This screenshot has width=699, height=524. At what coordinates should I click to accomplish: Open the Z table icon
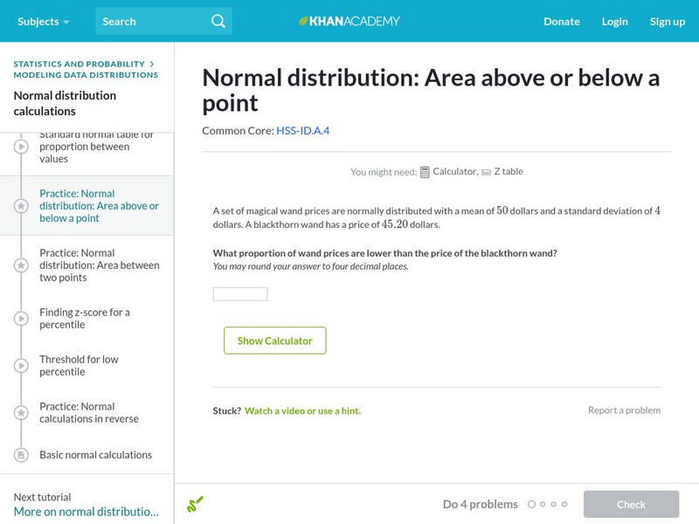pyautogui.click(x=486, y=172)
